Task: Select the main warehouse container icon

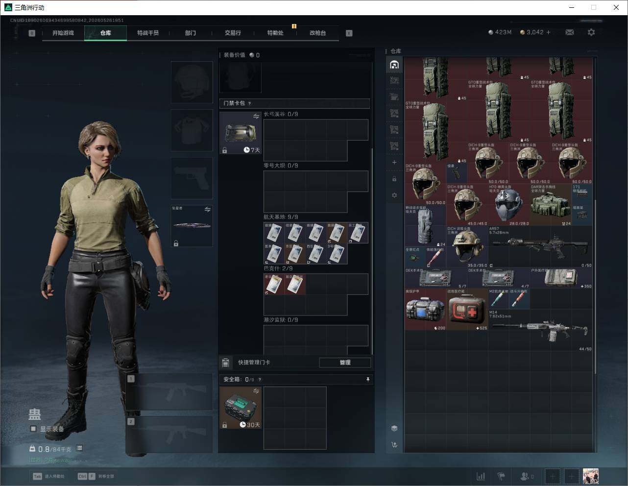Action: tap(394, 65)
